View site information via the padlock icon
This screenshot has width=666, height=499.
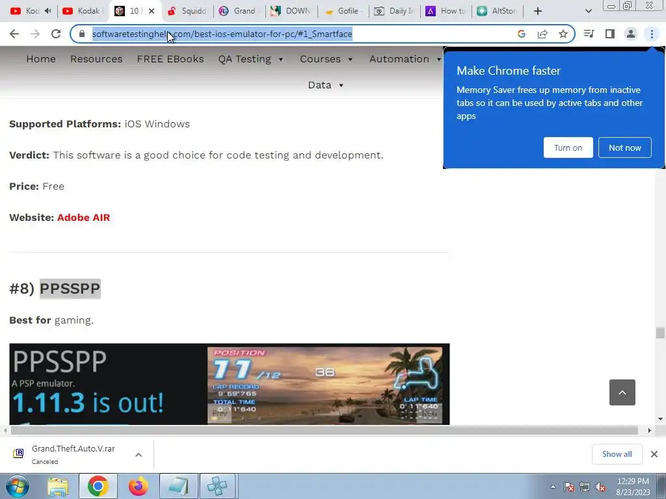click(x=82, y=34)
